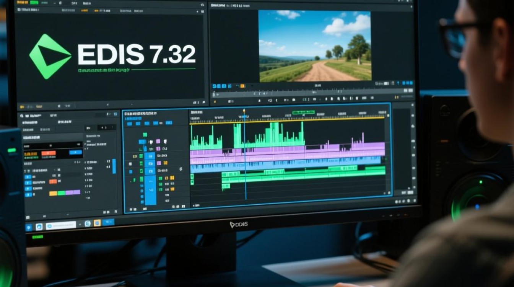Click the leftmost blue icon under preview

click(215, 86)
